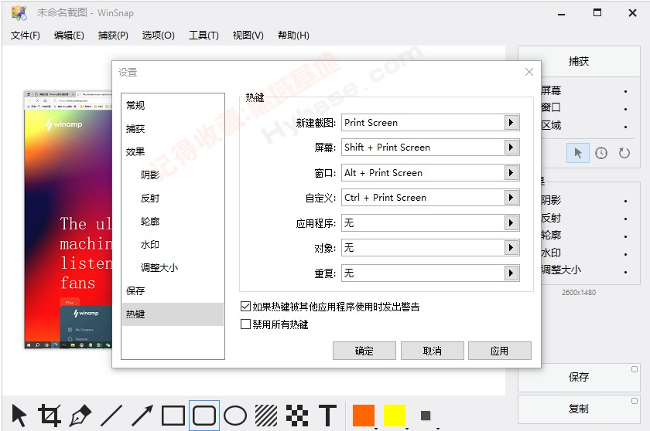Click the 保存 button in right panel

tap(579, 377)
